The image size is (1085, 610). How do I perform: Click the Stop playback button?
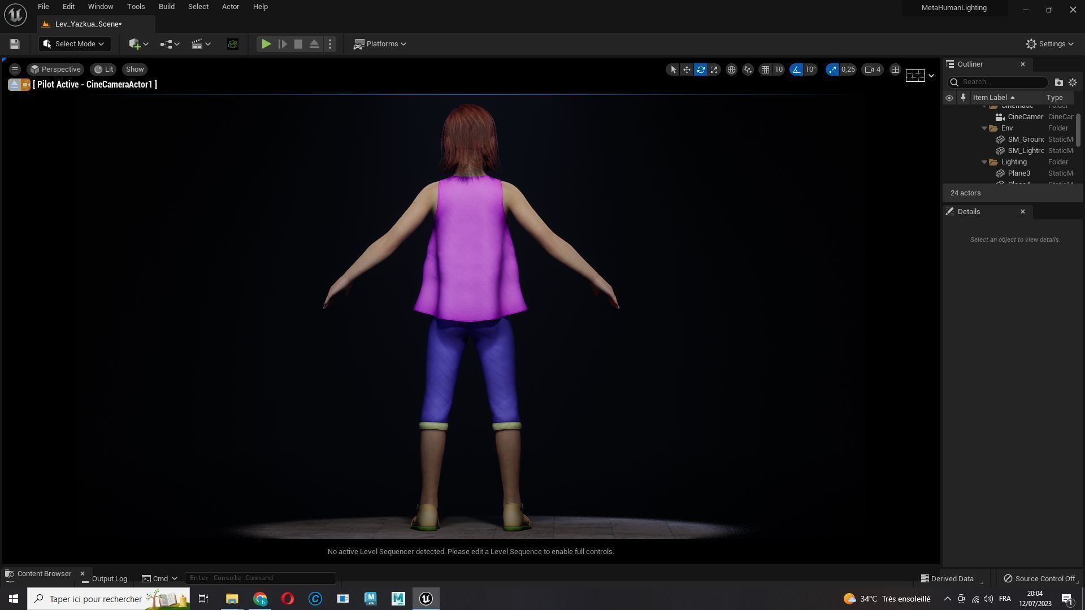[x=298, y=44]
